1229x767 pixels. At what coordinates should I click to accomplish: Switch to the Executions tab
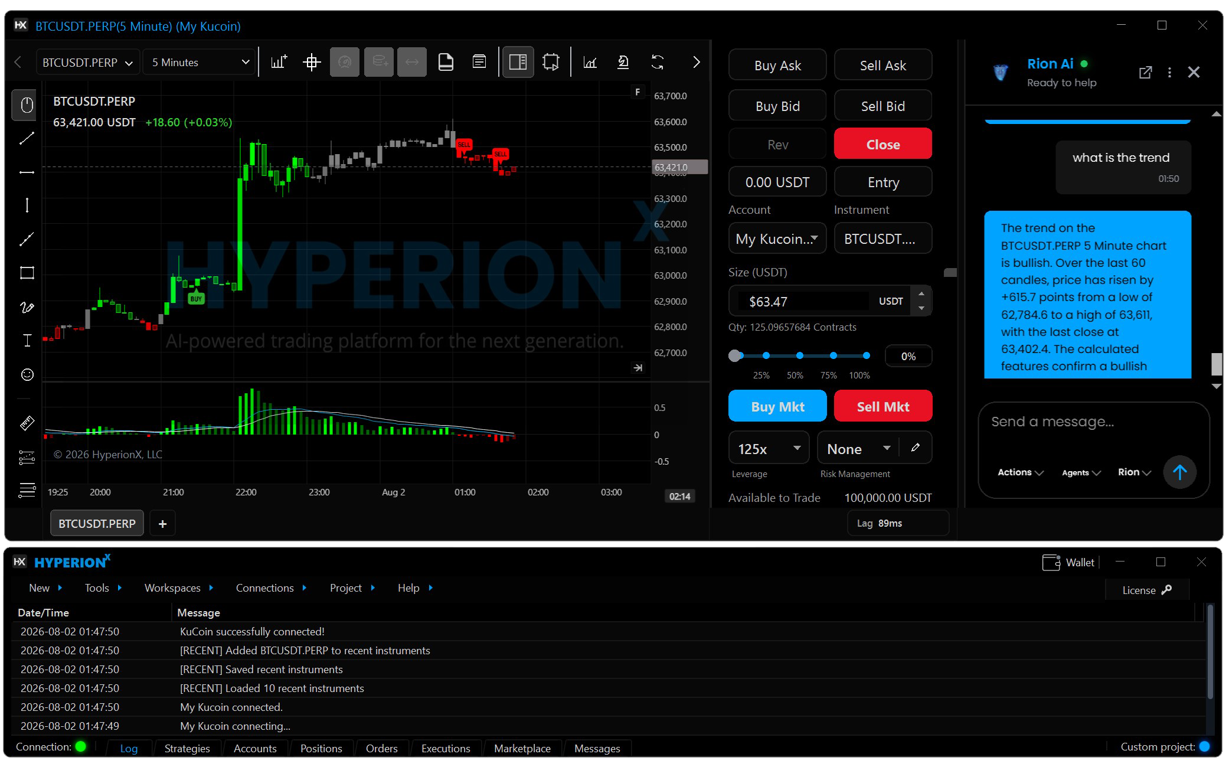(x=446, y=748)
